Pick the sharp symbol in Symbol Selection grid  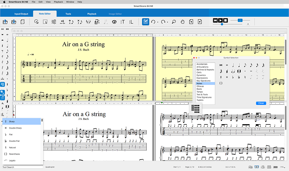pos(221,77)
